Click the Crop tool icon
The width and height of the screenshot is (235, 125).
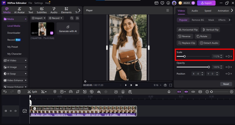[x=78, y=92]
